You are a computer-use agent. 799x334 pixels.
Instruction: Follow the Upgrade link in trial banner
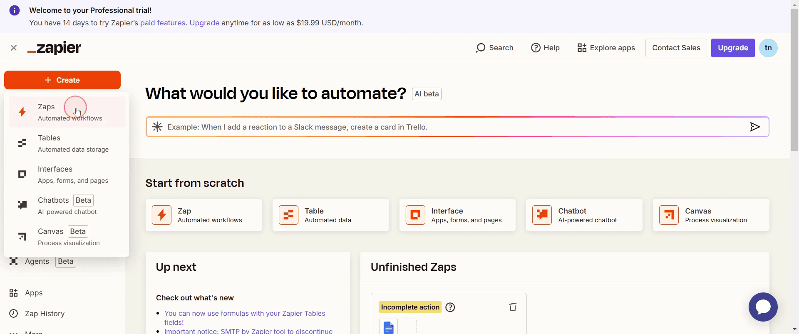pos(204,23)
